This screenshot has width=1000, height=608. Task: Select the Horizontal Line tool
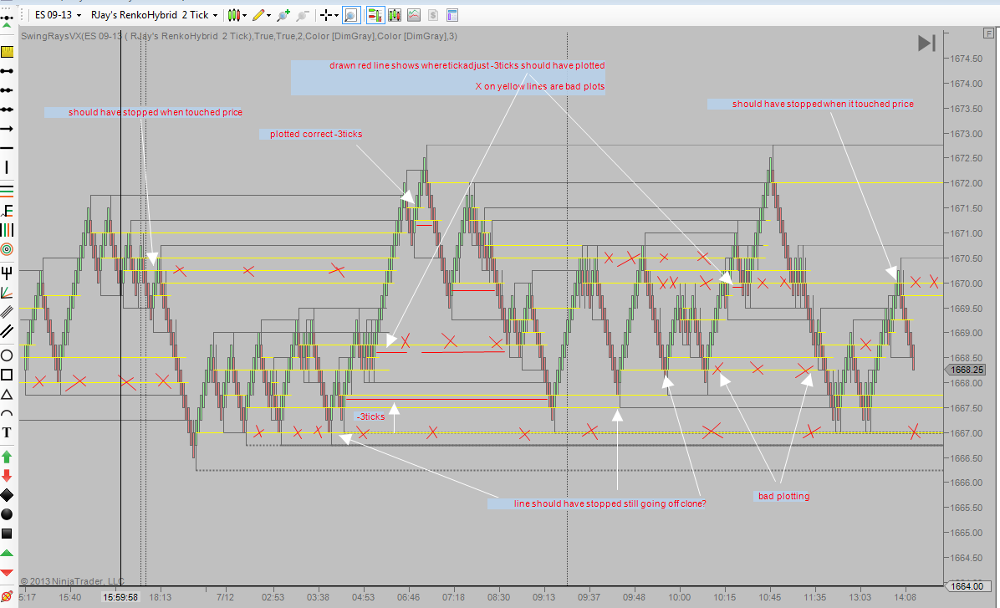click(x=7, y=148)
